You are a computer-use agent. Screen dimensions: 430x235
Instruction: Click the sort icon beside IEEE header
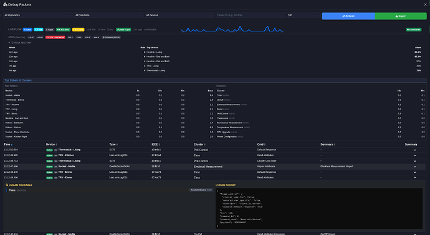tap(160, 144)
